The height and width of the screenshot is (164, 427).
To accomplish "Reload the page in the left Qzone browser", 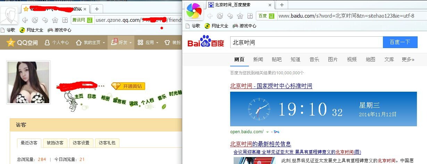I will coord(35,20).
